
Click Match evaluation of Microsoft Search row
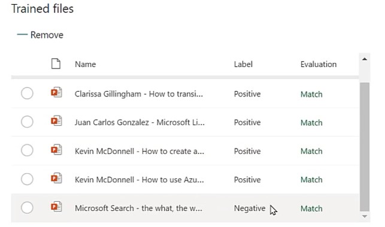pyautogui.click(x=311, y=208)
